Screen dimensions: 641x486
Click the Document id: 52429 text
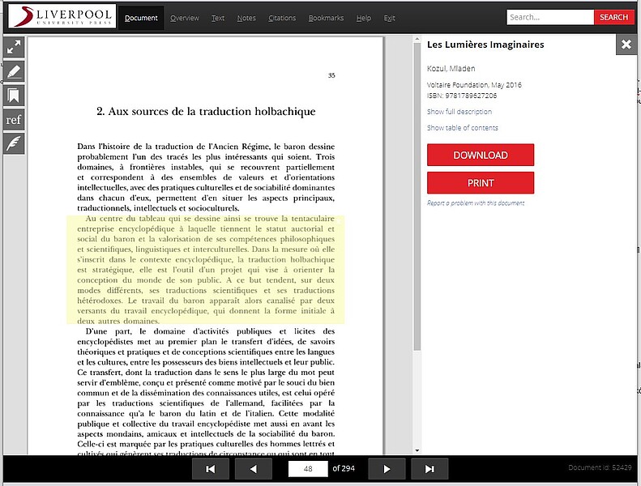click(x=600, y=467)
